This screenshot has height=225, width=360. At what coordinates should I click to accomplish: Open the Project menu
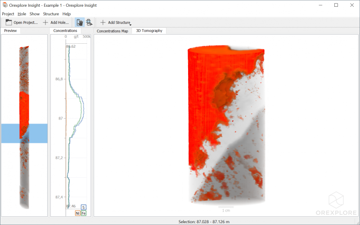pyautogui.click(x=8, y=14)
